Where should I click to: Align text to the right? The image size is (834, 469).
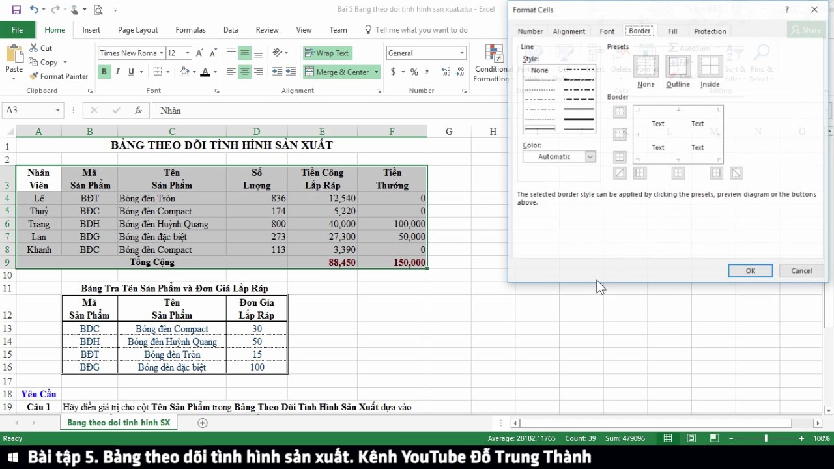click(x=259, y=72)
